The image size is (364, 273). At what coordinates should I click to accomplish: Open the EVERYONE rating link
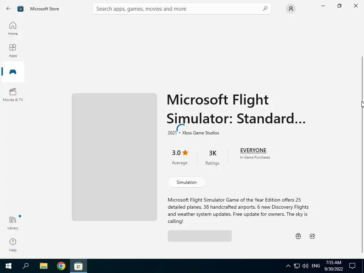pos(253,150)
